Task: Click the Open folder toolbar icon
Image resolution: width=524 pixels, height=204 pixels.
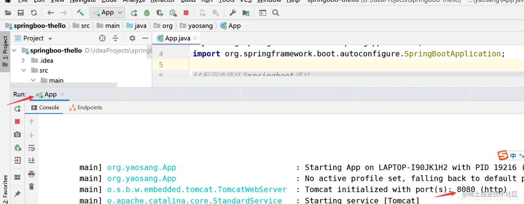Action: tap(8, 13)
